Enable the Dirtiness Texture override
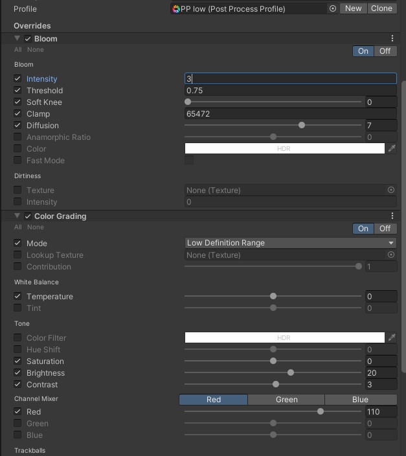Viewport: 406px width, 456px height. click(17, 190)
